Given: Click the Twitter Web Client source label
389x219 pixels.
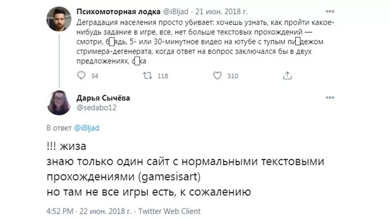Looking at the screenshot, I should coord(169,211).
